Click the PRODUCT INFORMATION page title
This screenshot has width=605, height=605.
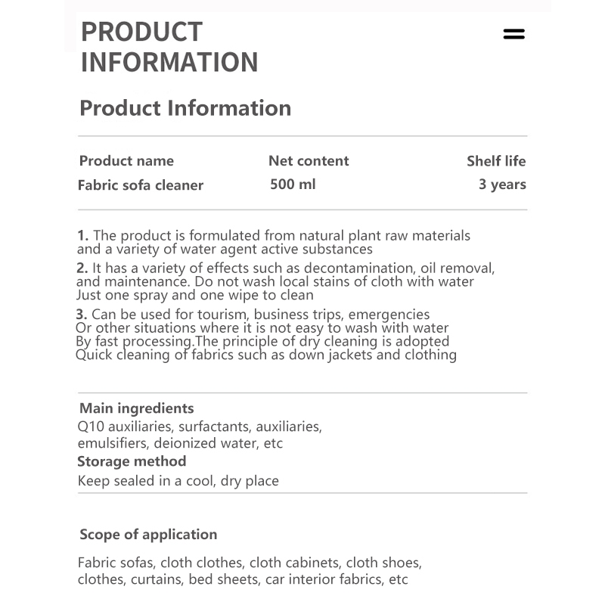coord(169,47)
